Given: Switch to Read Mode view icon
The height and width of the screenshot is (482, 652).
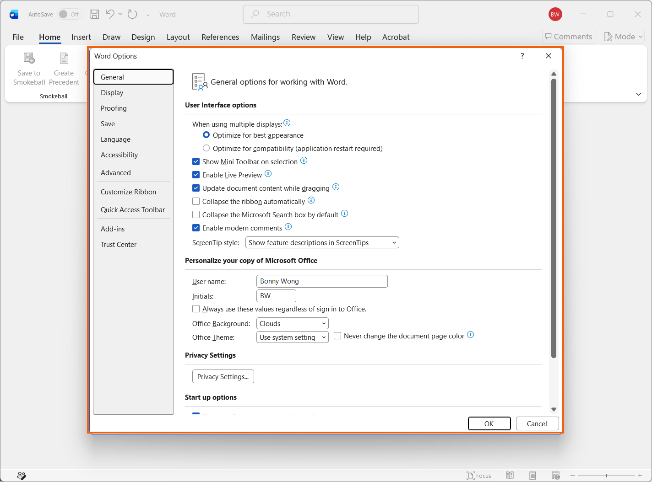Looking at the screenshot, I should (x=510, y=476).
